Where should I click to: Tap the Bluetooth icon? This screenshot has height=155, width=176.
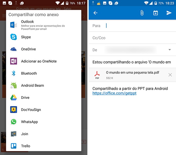pos(13,73)
